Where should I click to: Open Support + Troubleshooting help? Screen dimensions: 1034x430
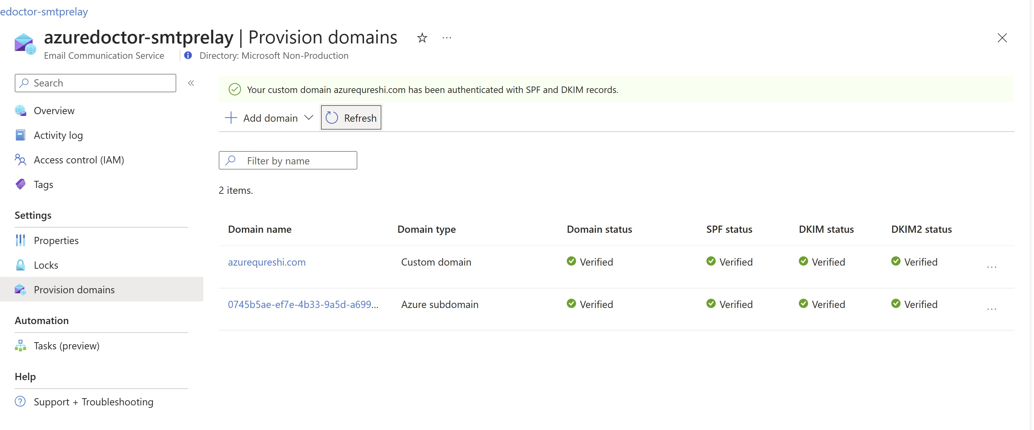pos(93,402)
